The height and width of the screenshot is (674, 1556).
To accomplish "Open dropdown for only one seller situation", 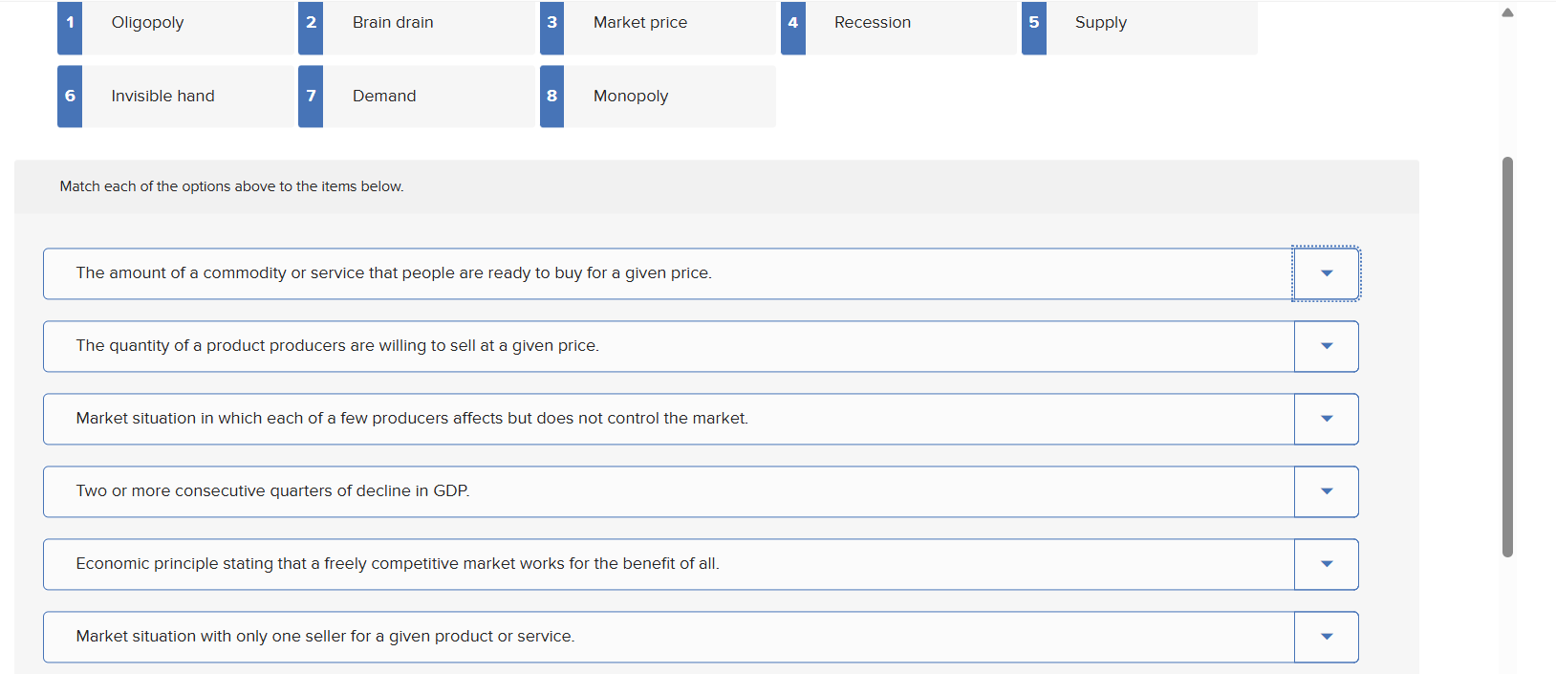I will coord(1326,637).
